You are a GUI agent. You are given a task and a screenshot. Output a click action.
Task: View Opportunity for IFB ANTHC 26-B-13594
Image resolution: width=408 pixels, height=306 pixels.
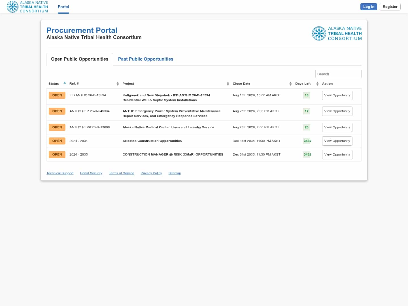(337, 95)
